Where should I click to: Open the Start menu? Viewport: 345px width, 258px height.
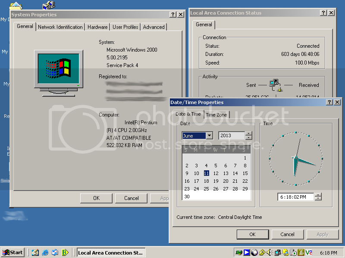(13, 252)
